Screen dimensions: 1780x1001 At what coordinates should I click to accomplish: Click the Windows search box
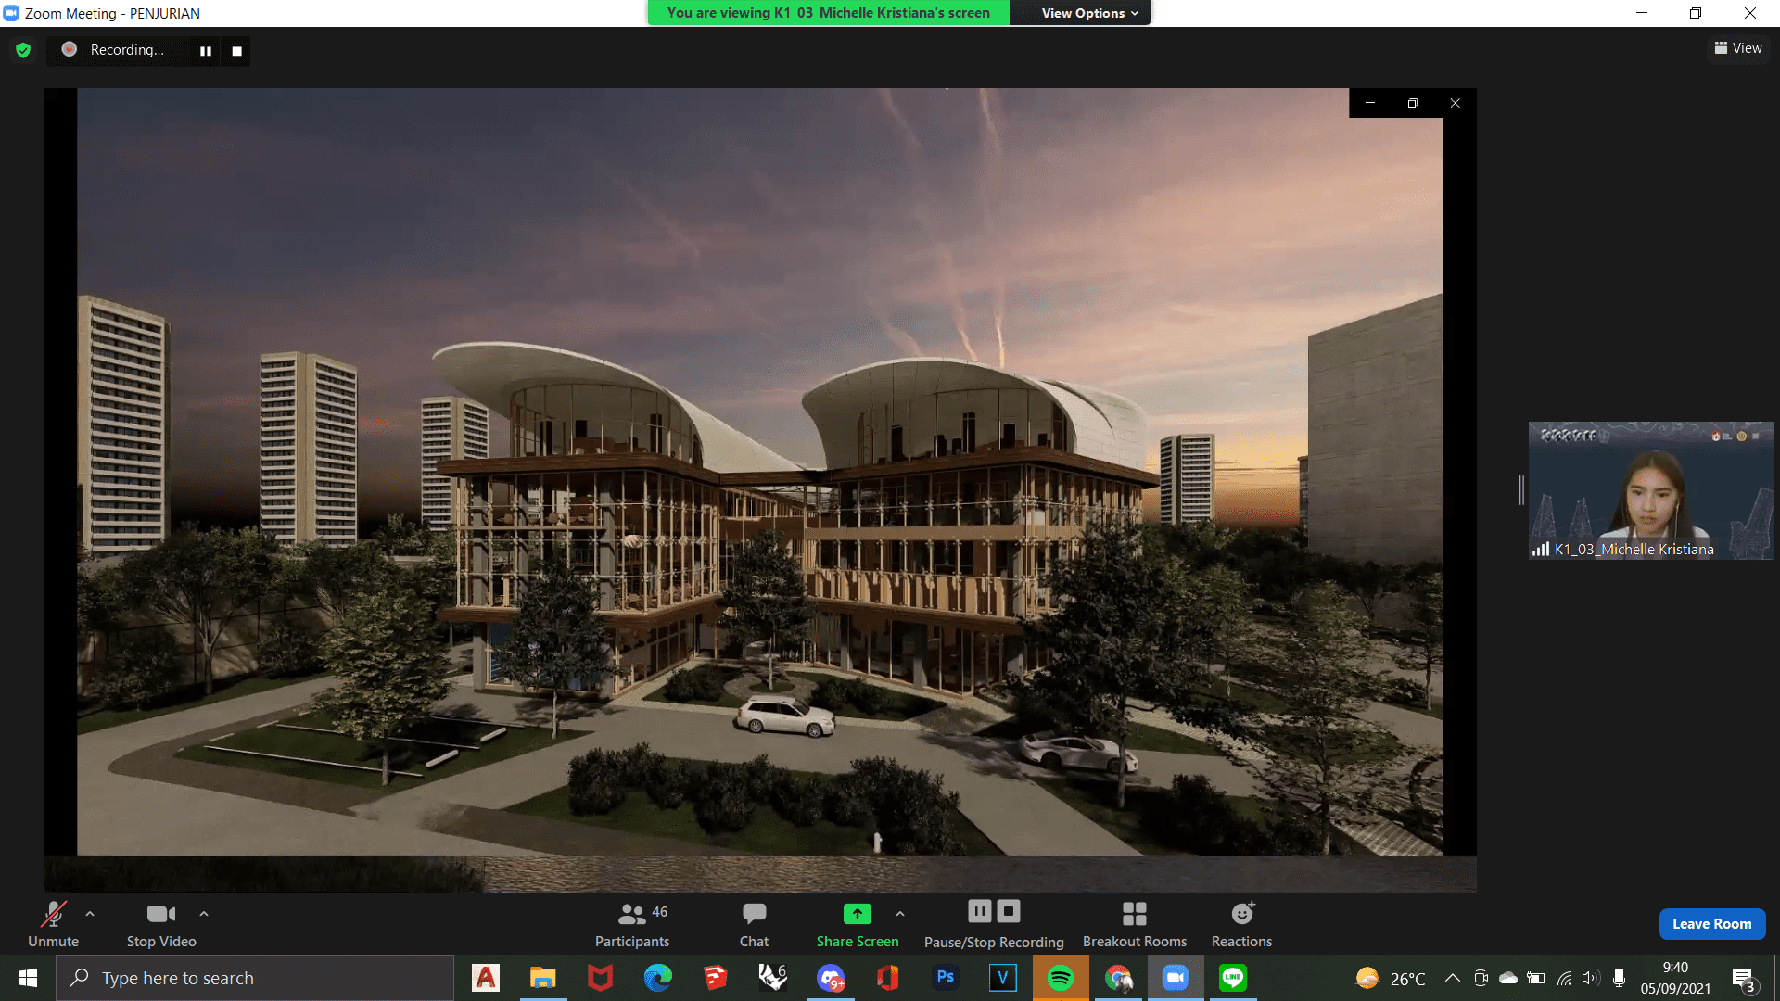(255, 978)
